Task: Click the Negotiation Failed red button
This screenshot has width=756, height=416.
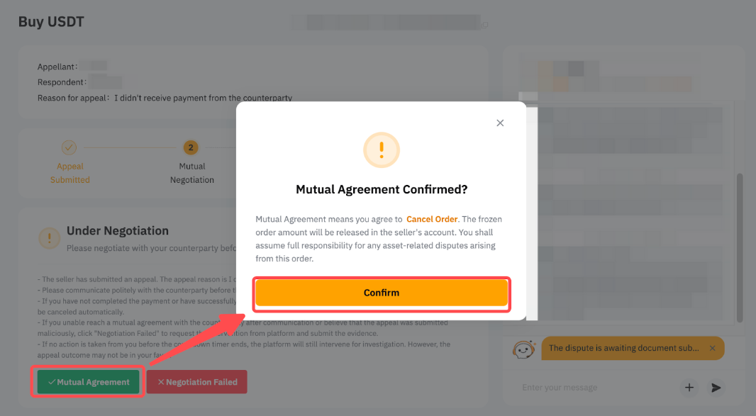Action: point(196,382)
